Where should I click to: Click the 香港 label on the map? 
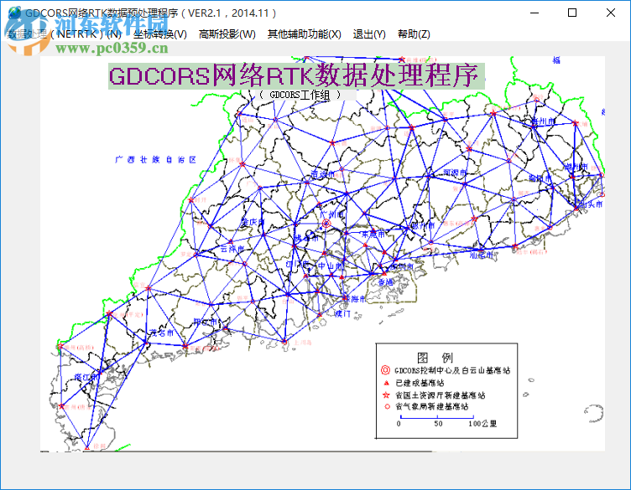(x=385, y=282)
